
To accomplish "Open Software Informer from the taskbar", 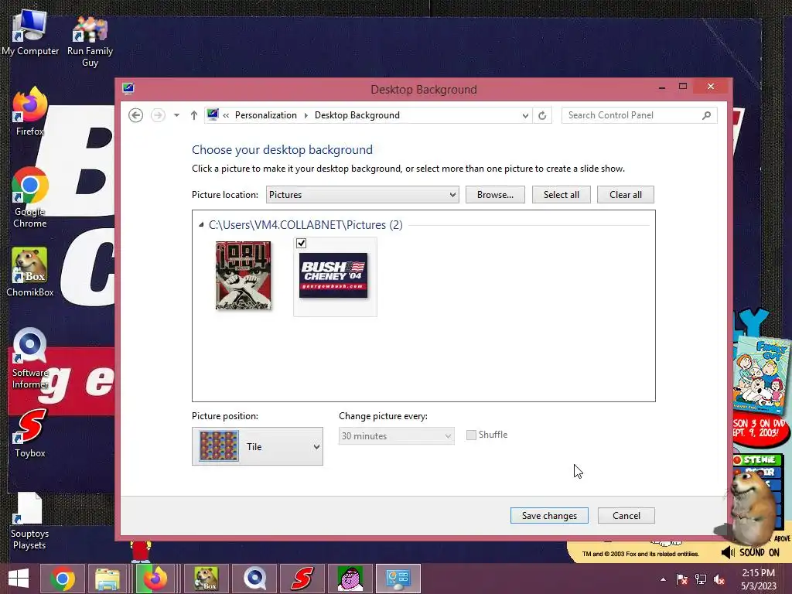I will (x=254, y=579).
